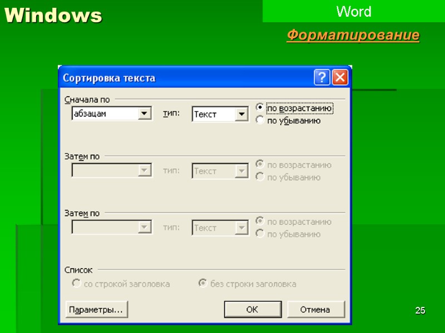Screen dimensions: 445x333
Task: Click the Help question mark button in the title bar
Action: click(322, 77)
